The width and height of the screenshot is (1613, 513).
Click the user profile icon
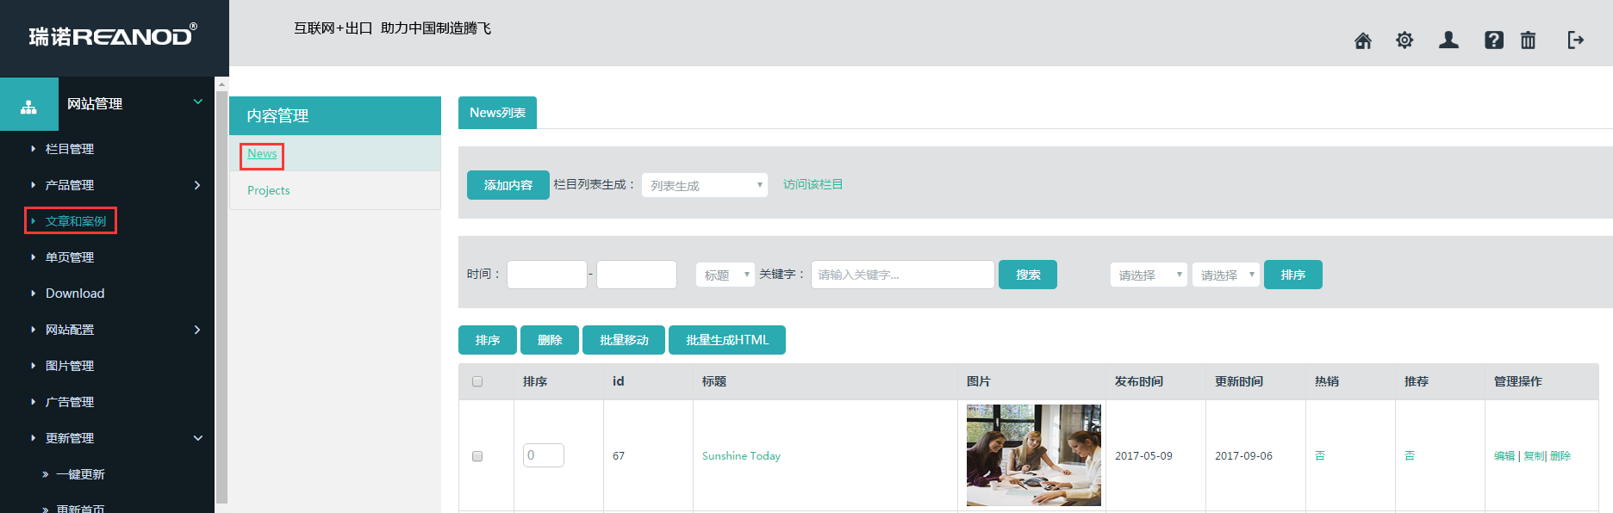coord(1448,40)
